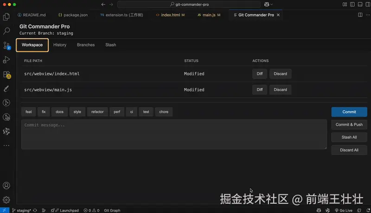Select the feat commit type tag
Image resolution: width=371 pixels, height=213 pixels.
(x=29, y=112)
